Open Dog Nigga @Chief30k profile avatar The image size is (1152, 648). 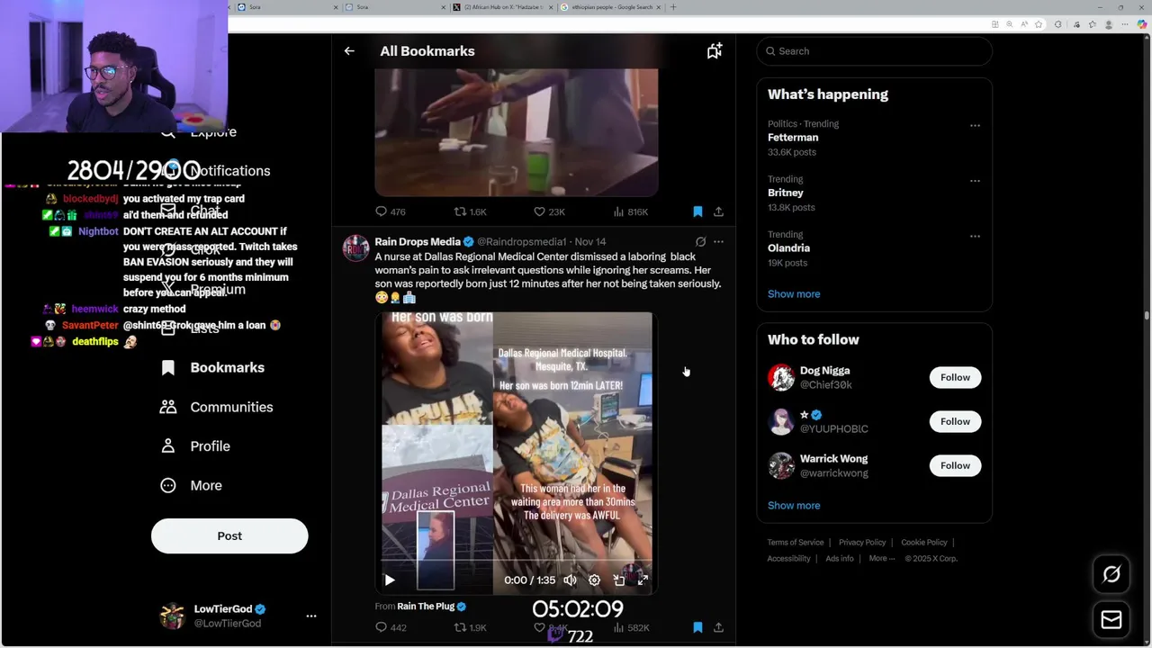pyautogui.click(x=781, y=378)
